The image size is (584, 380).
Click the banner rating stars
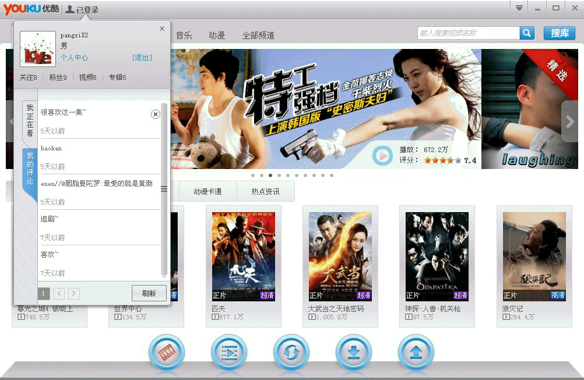442,160
